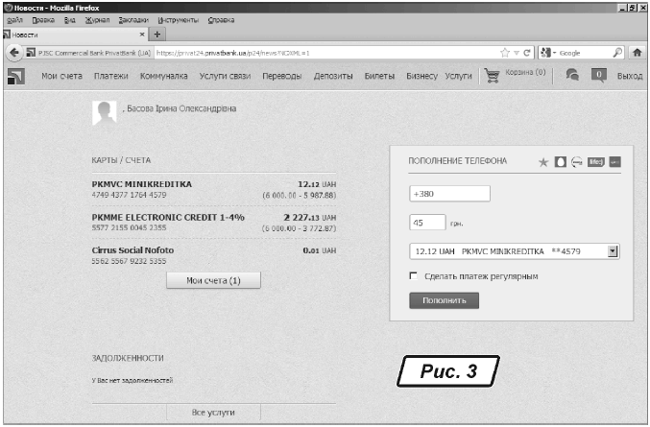650x427 pixels.
Task: Go back using browser back arrow
Action: coord(13,52)
